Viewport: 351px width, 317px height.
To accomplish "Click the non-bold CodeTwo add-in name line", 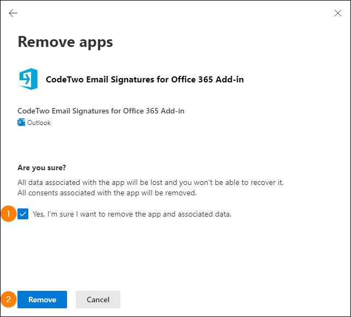I will coord(101,111).
